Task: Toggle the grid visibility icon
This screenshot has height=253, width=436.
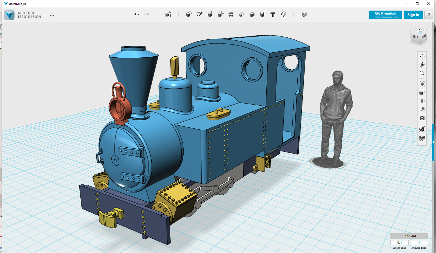Action: tap(422, 109)
